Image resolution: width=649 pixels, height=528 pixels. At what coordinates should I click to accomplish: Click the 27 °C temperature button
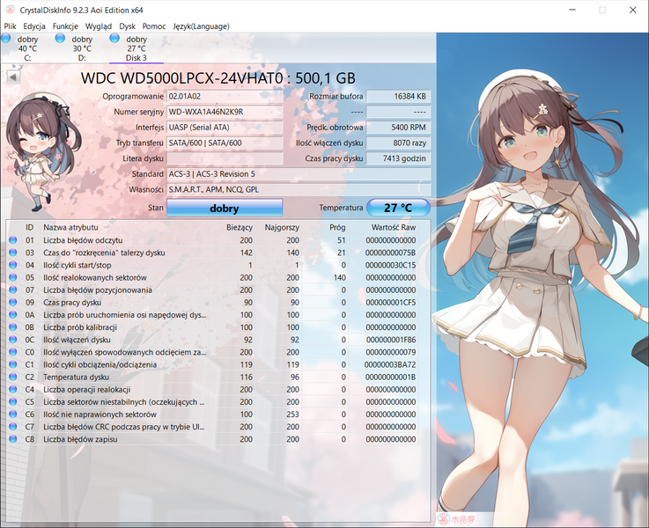(398, 208)
